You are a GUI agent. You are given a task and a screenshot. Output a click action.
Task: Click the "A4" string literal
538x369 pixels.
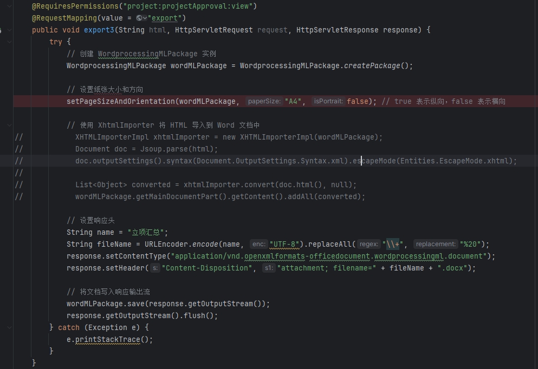[x=293, y=101]
